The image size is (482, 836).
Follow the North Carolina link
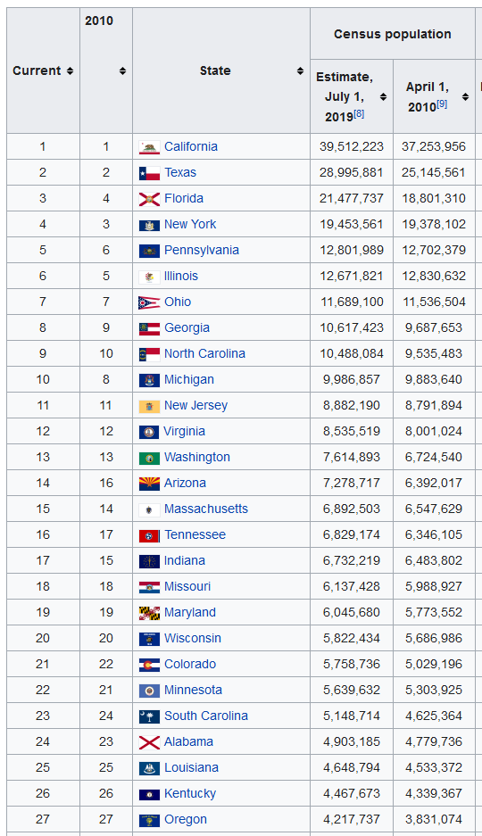[204, 353]
